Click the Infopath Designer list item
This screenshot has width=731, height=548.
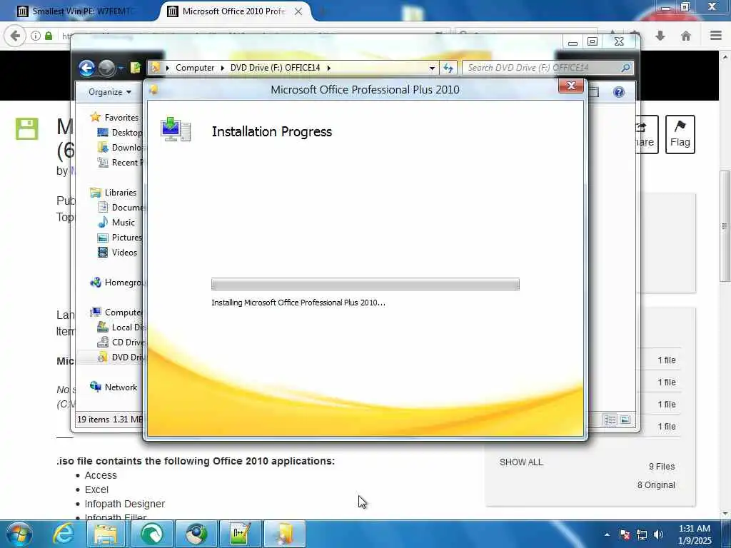coord(124,504)
